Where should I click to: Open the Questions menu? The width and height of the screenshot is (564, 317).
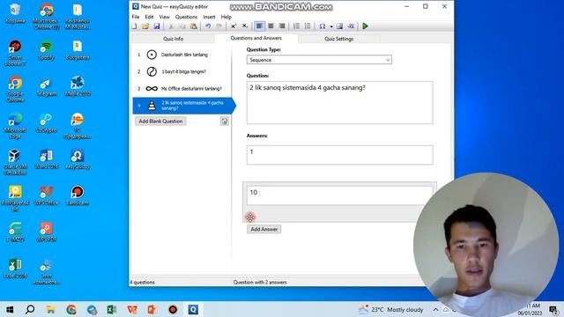pos(186,17)
